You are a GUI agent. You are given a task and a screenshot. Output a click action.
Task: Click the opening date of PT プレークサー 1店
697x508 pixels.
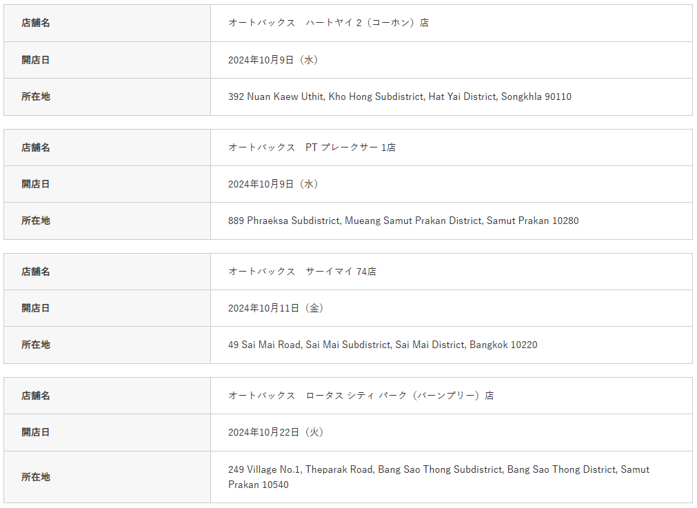274,184
